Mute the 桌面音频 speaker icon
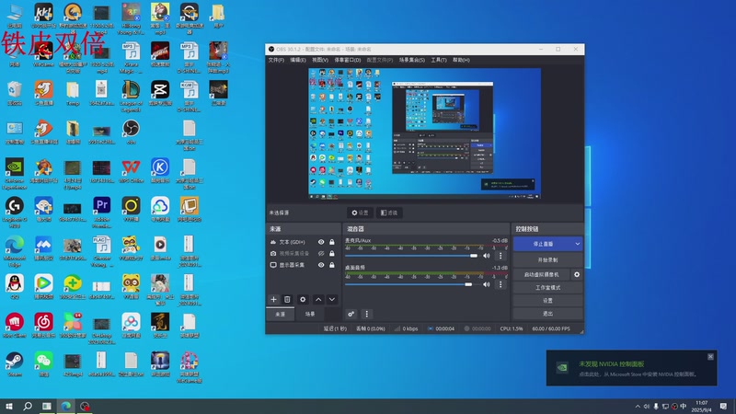Viewport: 736px width, 414px height. point(487,284)
